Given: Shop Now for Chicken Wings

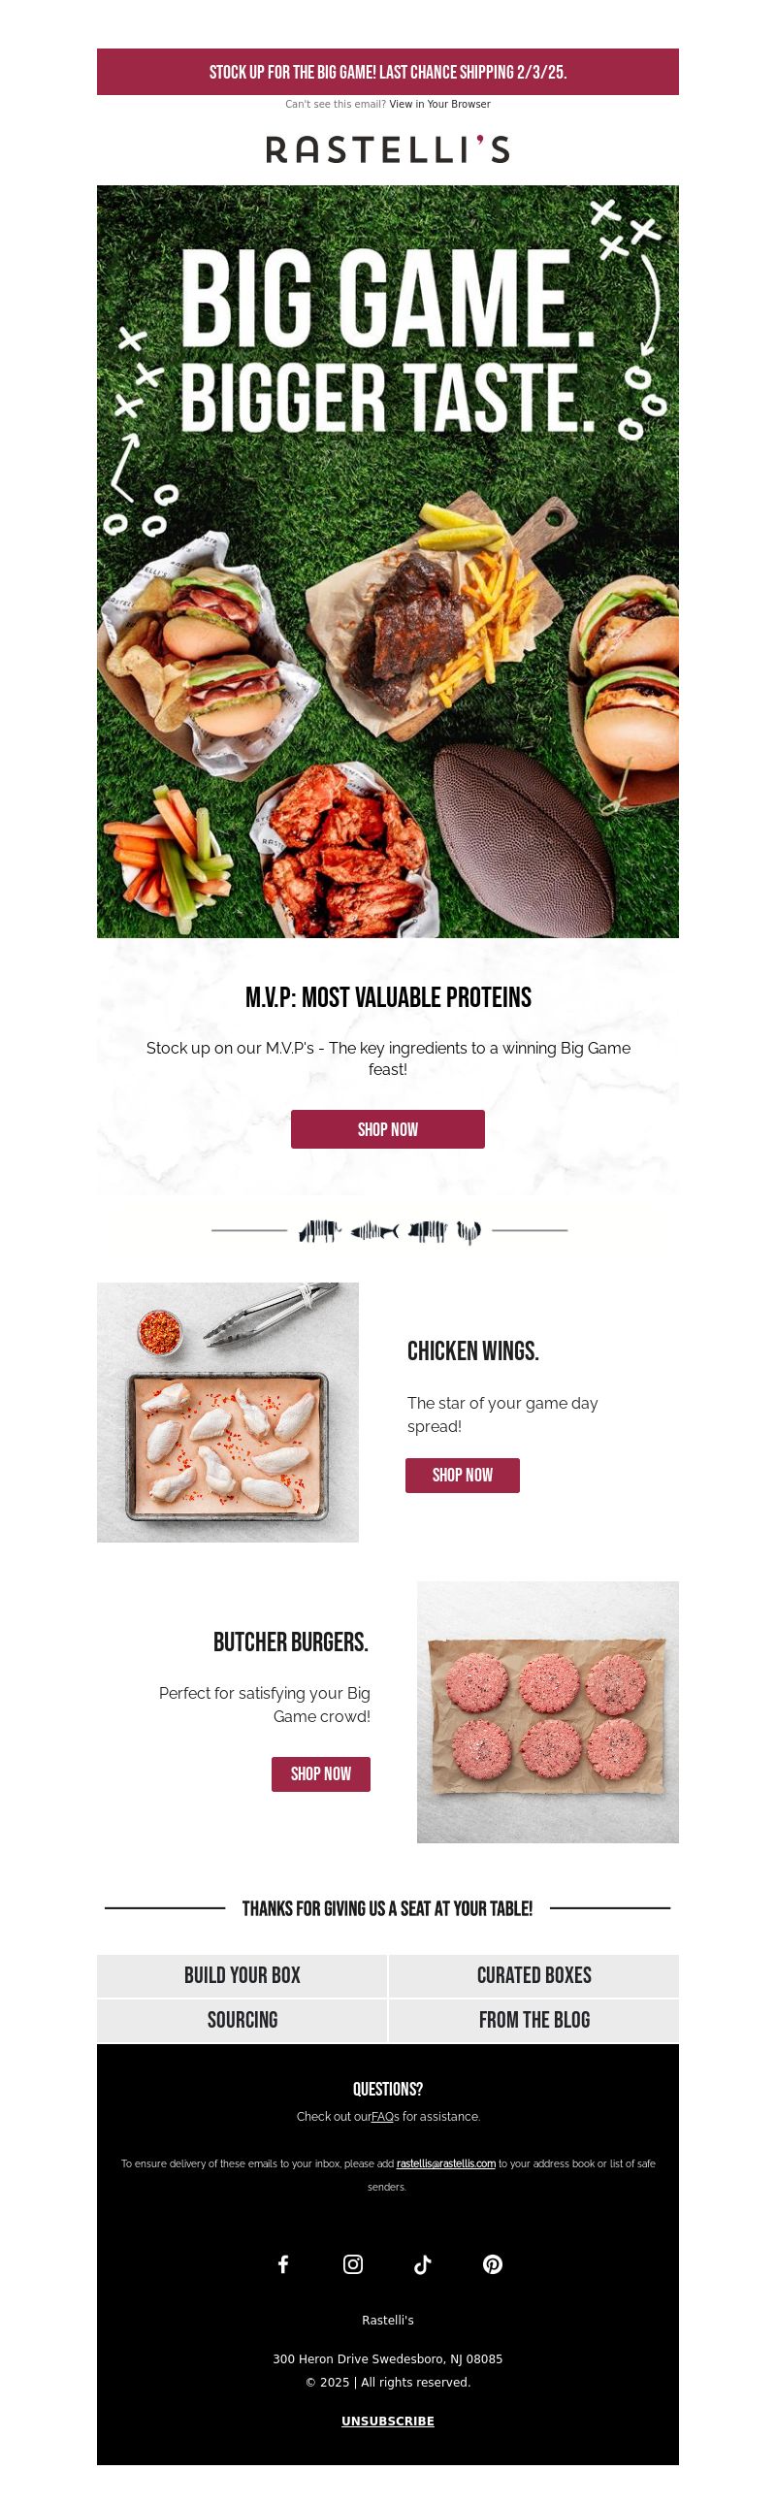Looking at the screenshot, I should pos(463,1475).
